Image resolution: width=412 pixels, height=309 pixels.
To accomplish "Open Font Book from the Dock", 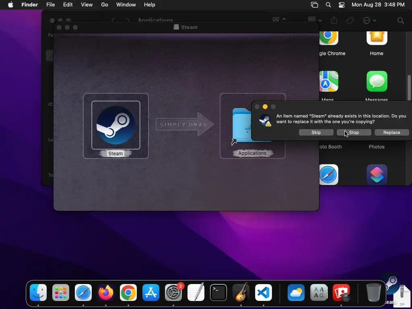I will [x=319, y=293].
